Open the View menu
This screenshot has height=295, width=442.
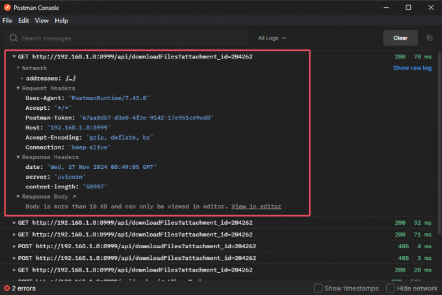[x=42, y=21]
